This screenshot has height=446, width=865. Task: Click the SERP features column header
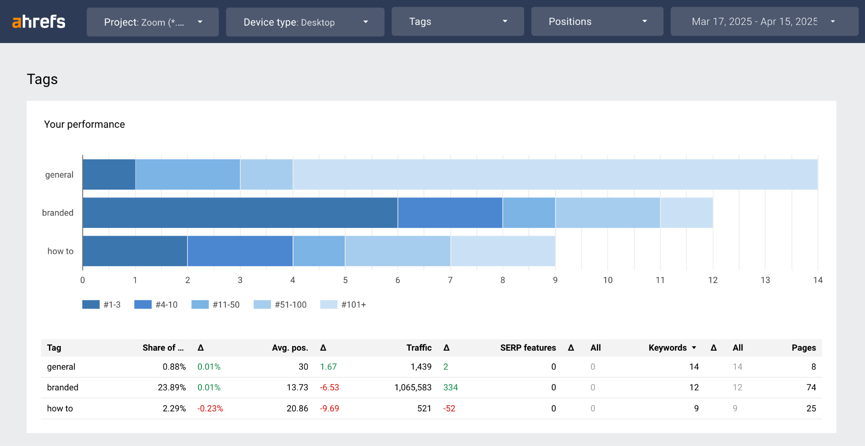[x=528, y=348]
